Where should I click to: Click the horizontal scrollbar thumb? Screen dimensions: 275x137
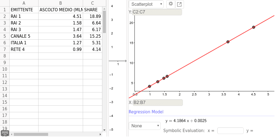point(31,134)
